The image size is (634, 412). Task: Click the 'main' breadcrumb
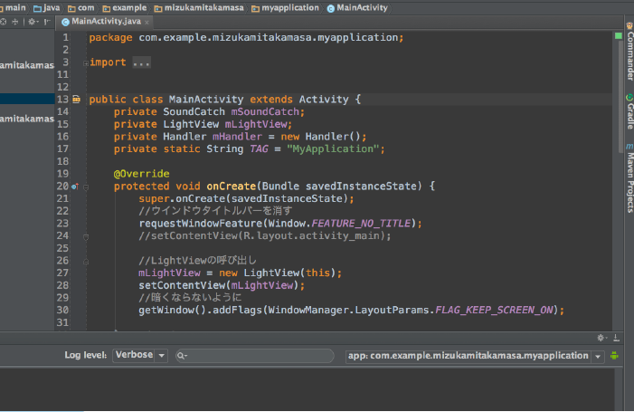14,7
